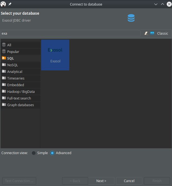Click the 'Exasol JDBC driver' text

(16, 21)
